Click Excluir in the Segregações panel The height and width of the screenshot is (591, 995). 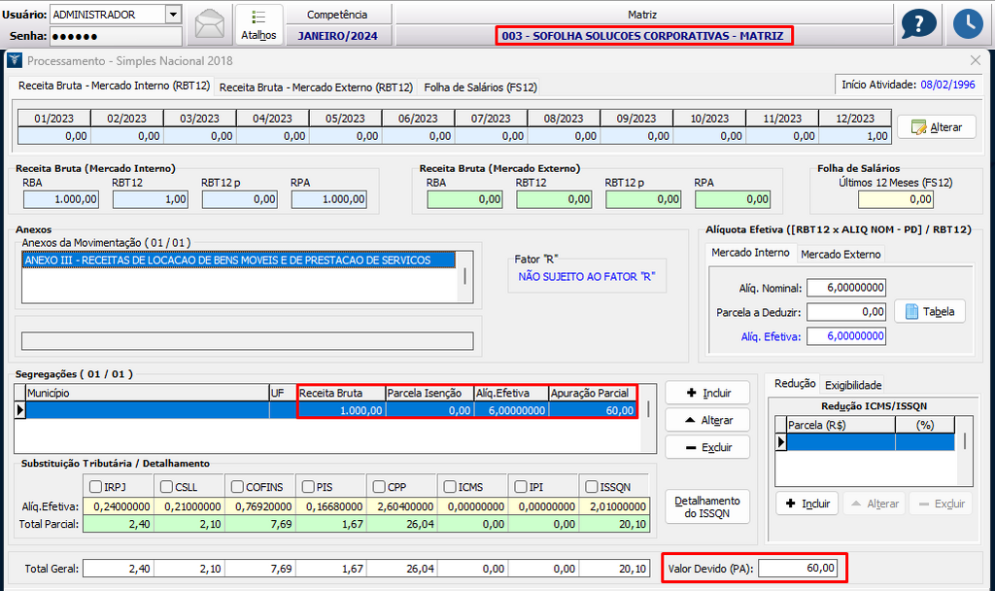[707, 448]
